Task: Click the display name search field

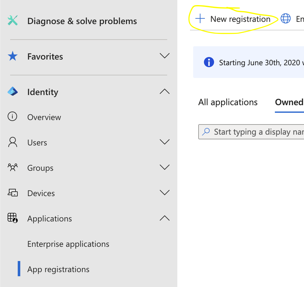Action: (x=256, y=132)
